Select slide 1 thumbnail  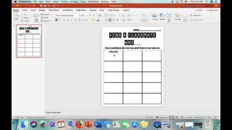tap(29, 41)
